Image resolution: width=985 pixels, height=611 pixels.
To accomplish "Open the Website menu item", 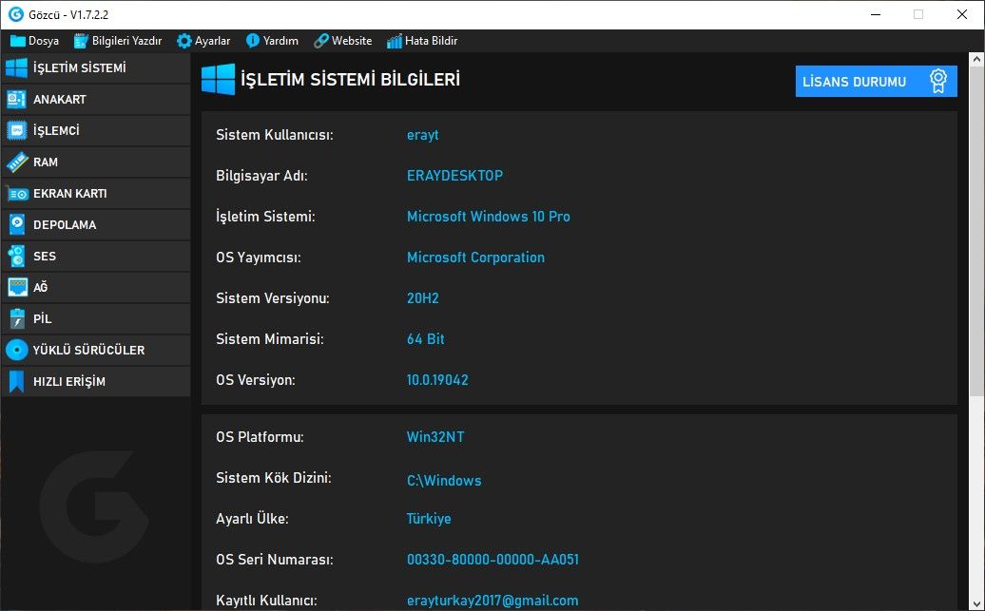I will tap(343, 41).
